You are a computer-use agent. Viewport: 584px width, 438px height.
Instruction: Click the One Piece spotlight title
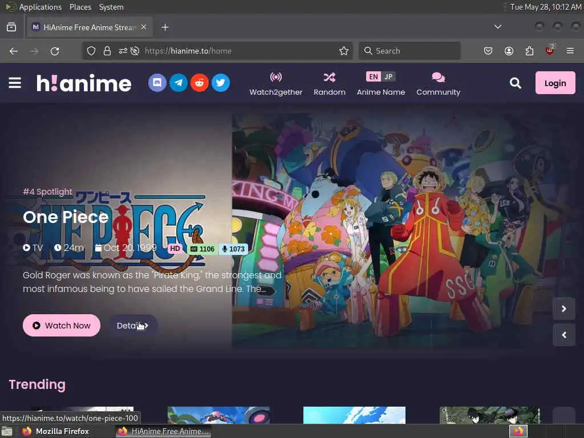pos(66,217)
